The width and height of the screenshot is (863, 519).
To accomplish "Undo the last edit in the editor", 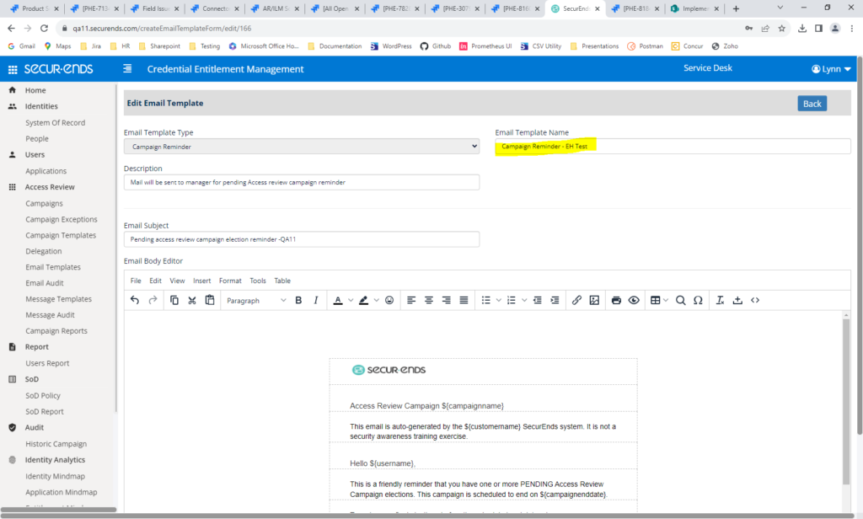I will tap(135, 300).
